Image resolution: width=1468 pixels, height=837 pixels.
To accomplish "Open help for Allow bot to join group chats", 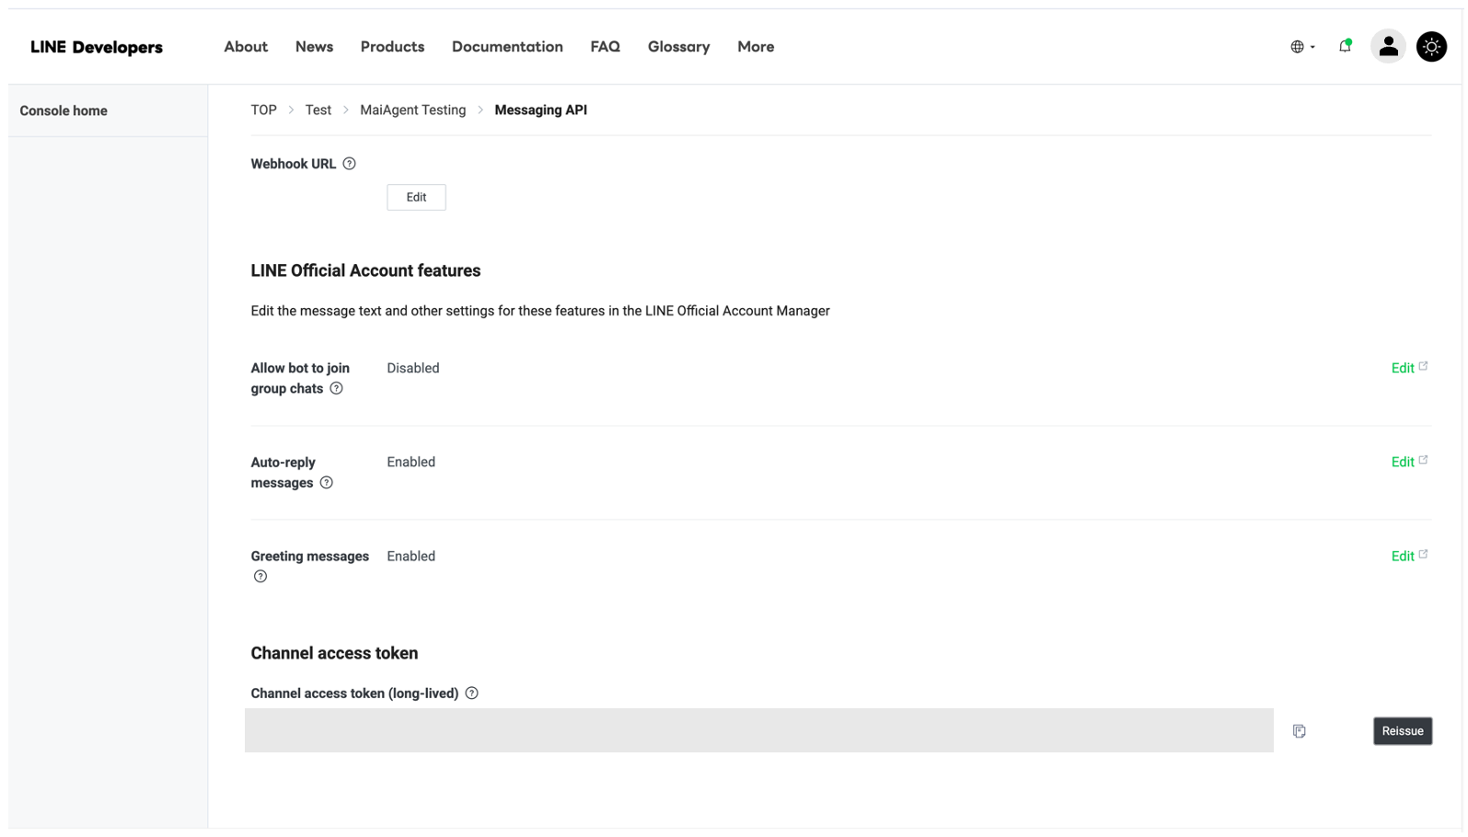I will [x=337, y=389].
